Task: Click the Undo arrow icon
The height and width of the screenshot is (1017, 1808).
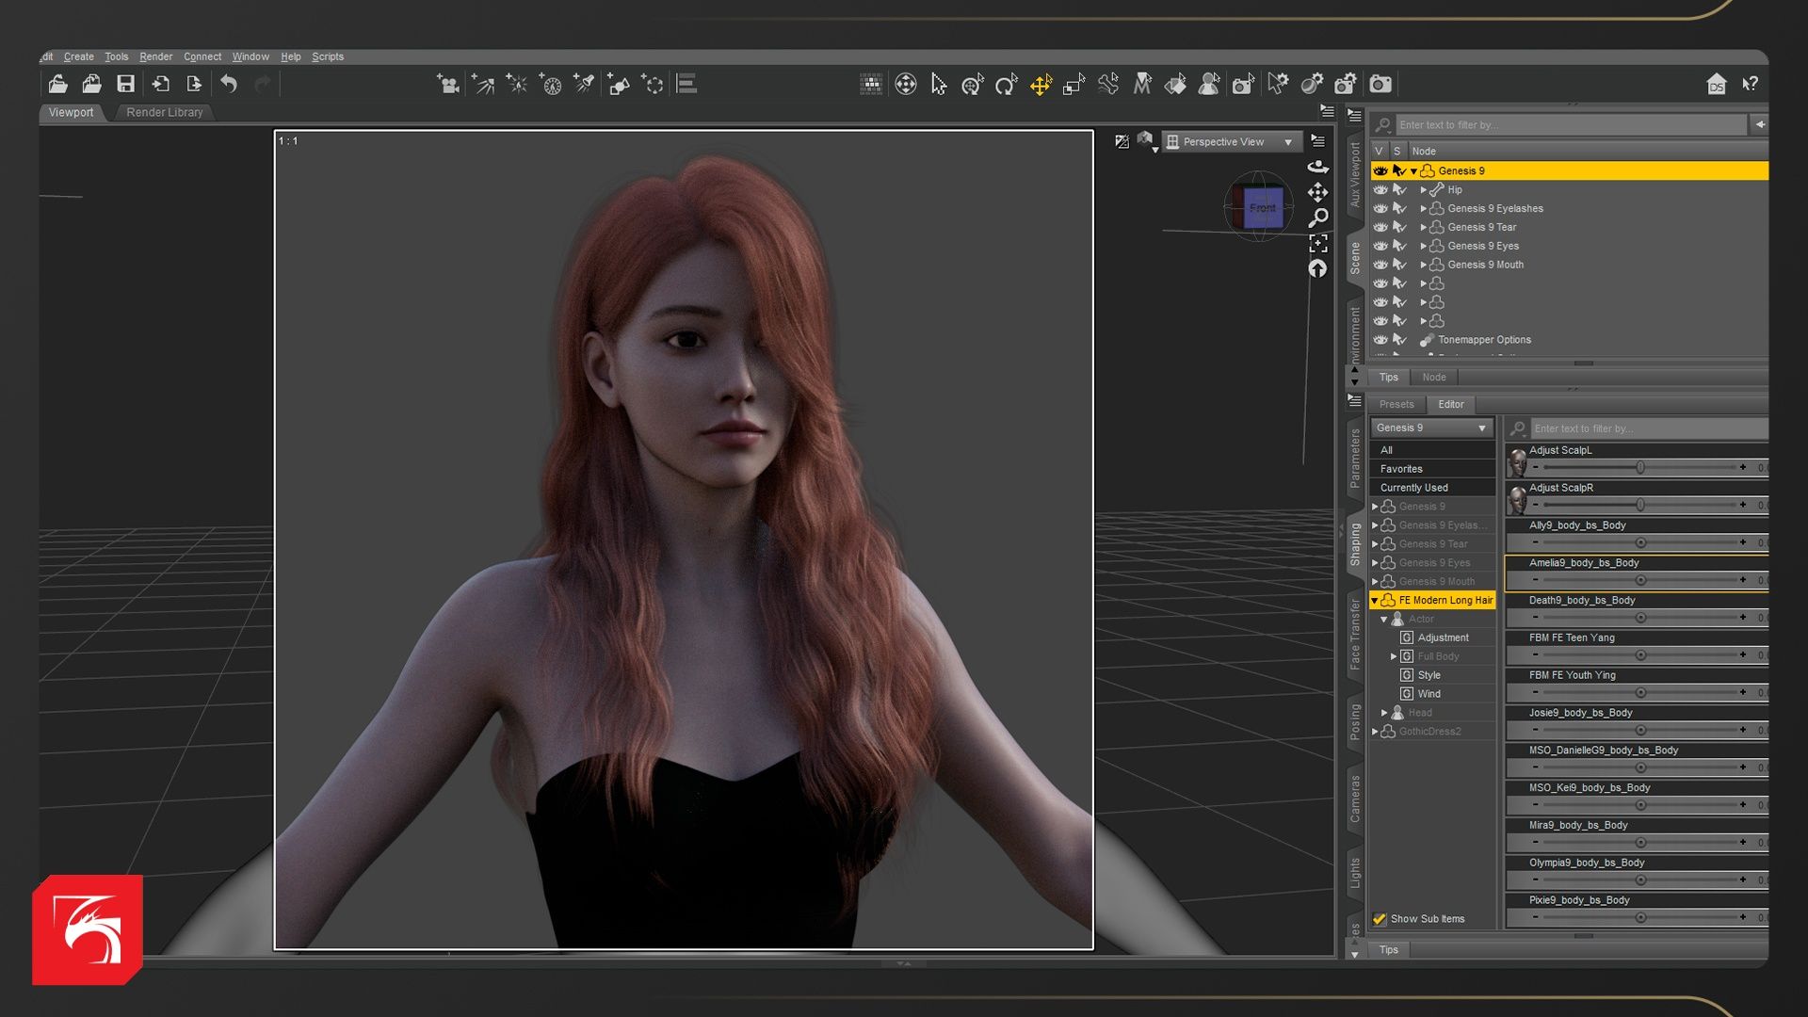Action: pyautogui.click(x=229, y=84)
